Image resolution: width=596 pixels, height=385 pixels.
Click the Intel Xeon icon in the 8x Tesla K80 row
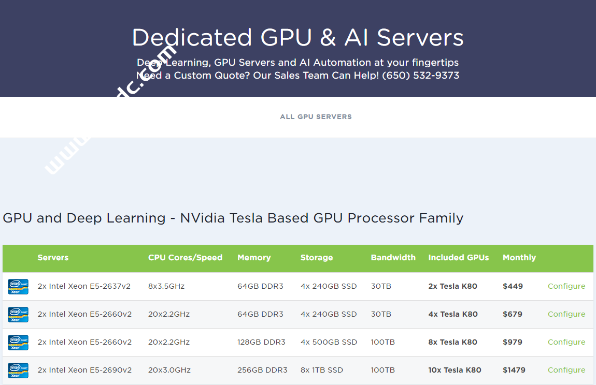pos(18,343)
